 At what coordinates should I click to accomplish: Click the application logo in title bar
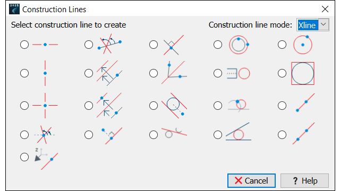(x=14, y=9)
